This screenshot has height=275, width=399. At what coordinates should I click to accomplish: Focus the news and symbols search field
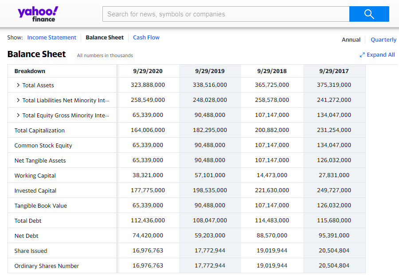(226, 14)
